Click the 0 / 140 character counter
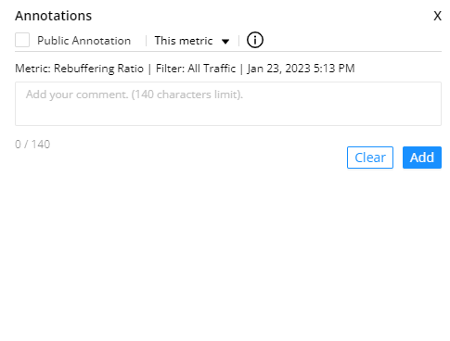This screenshot has width=450, height=341. [x=32, y=145]
